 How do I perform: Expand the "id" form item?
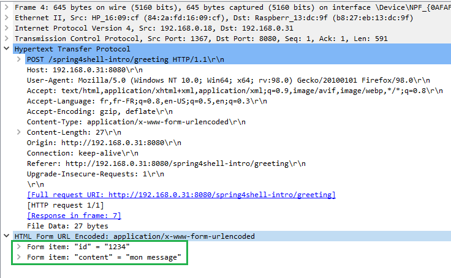[19, 247]
